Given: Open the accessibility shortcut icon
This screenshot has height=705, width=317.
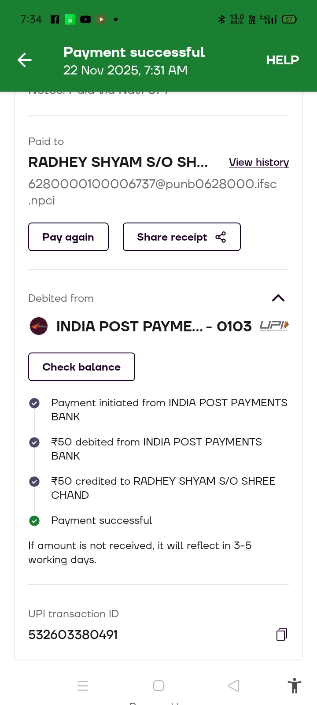Looking at the screenshot, I should 294,686.
